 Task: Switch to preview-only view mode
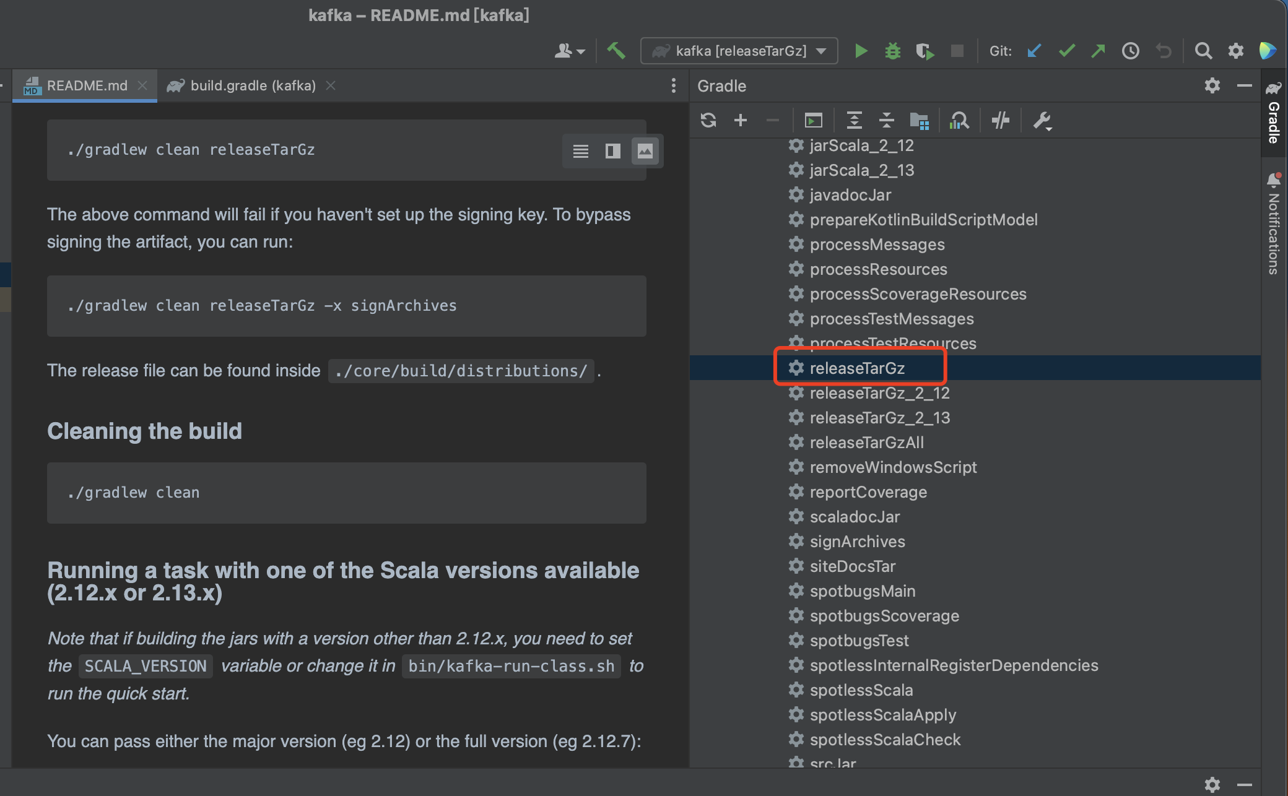tap(645, 151)
